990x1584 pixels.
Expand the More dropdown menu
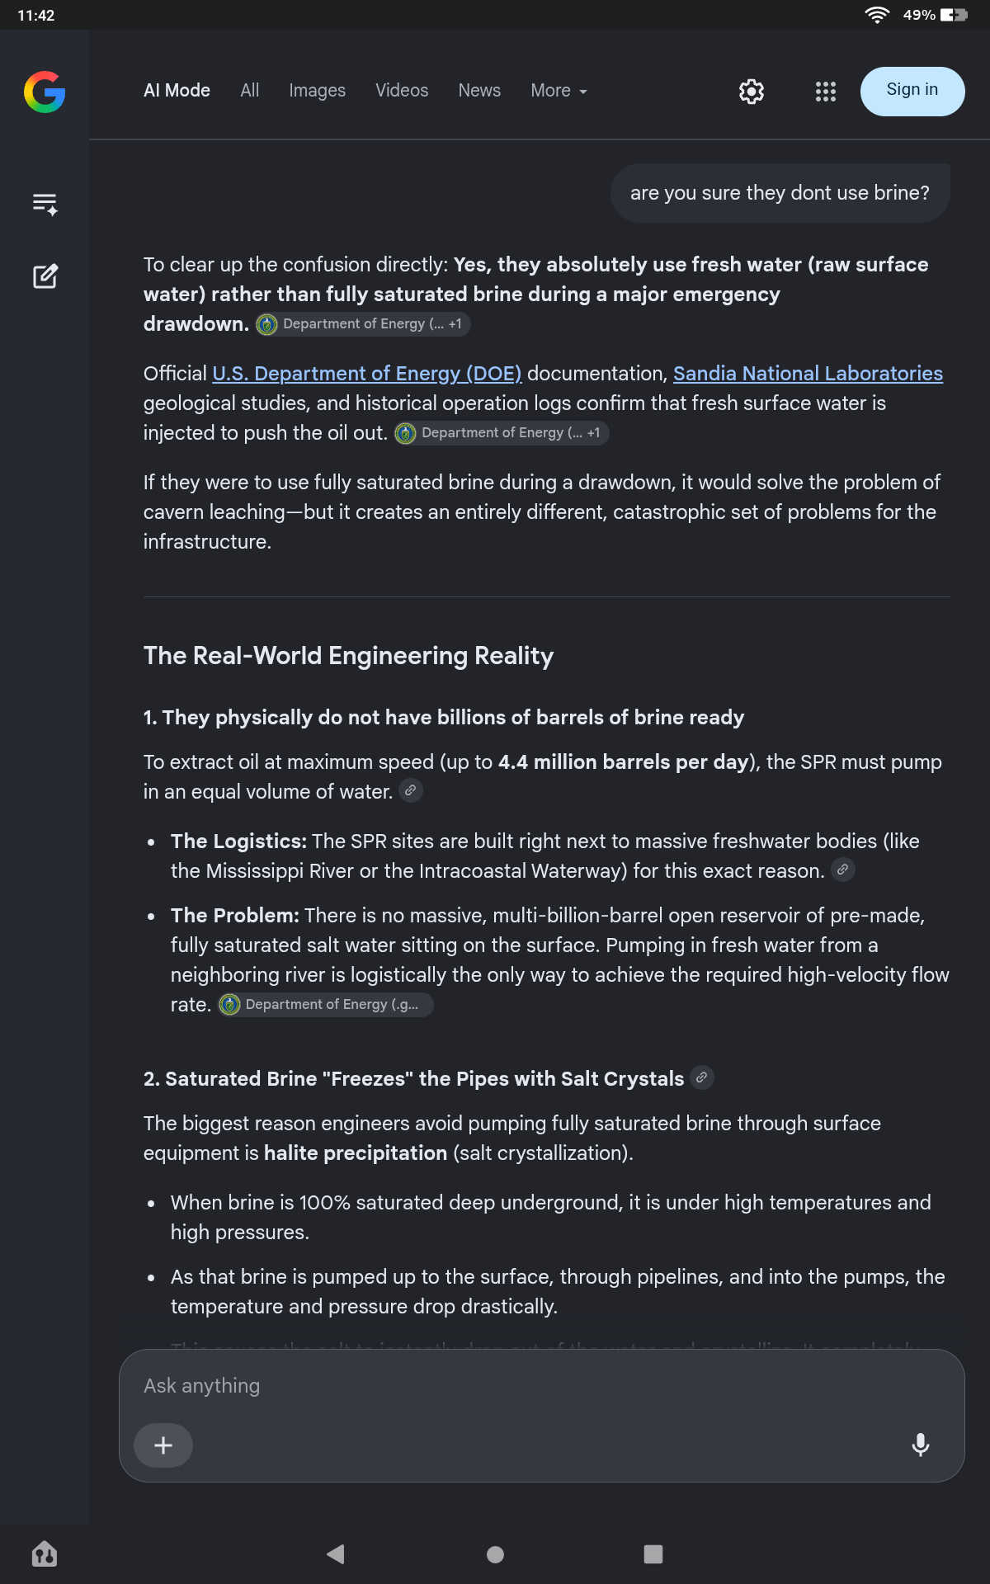559,91
